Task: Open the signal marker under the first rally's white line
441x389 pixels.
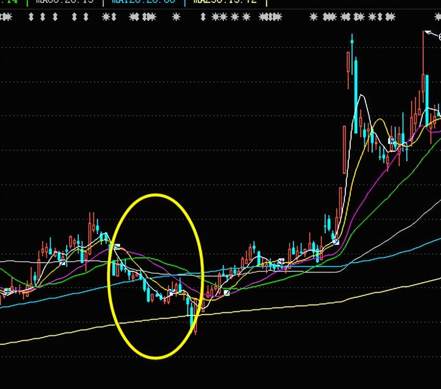Action: tap(62, 262)
